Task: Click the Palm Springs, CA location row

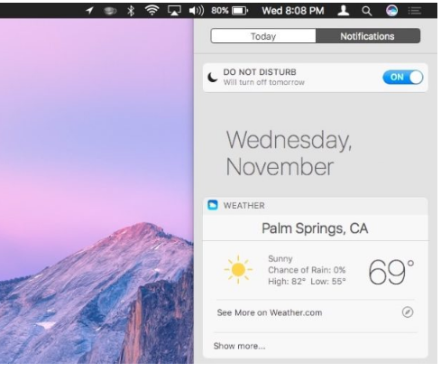Action: (315, 228)
